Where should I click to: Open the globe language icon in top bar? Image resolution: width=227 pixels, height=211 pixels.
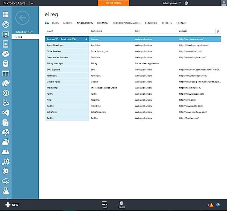pos(186,3)
